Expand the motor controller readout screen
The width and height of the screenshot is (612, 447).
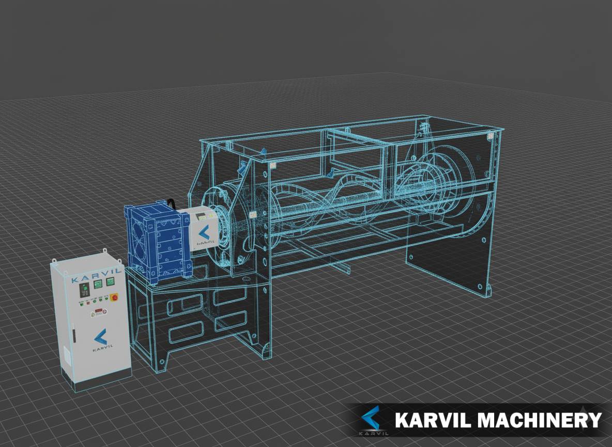(x=202, y=217)
